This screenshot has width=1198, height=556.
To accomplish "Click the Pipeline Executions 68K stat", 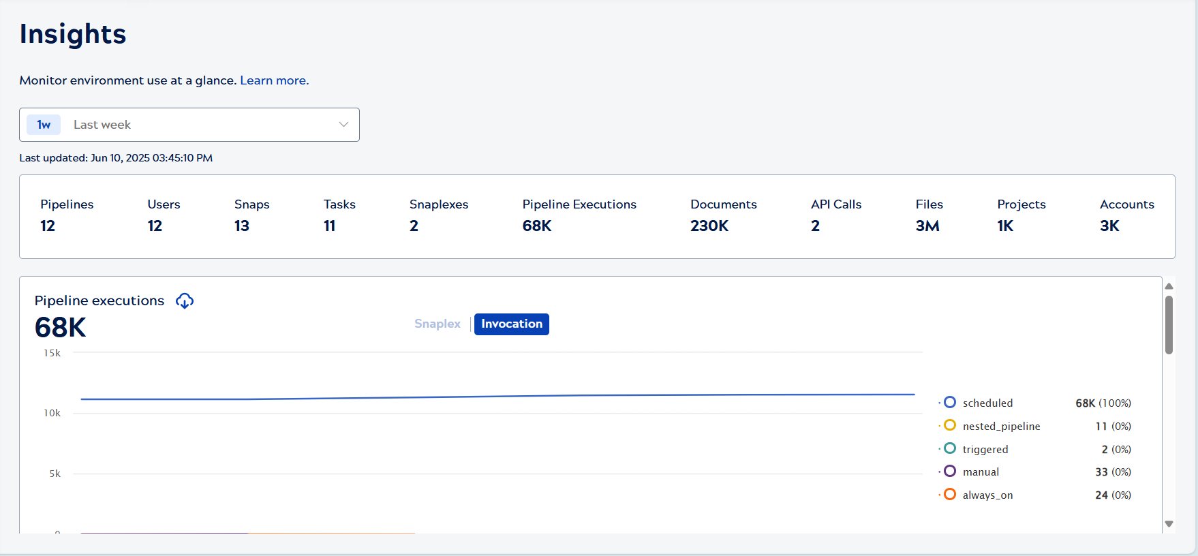I will coord(579,215).
